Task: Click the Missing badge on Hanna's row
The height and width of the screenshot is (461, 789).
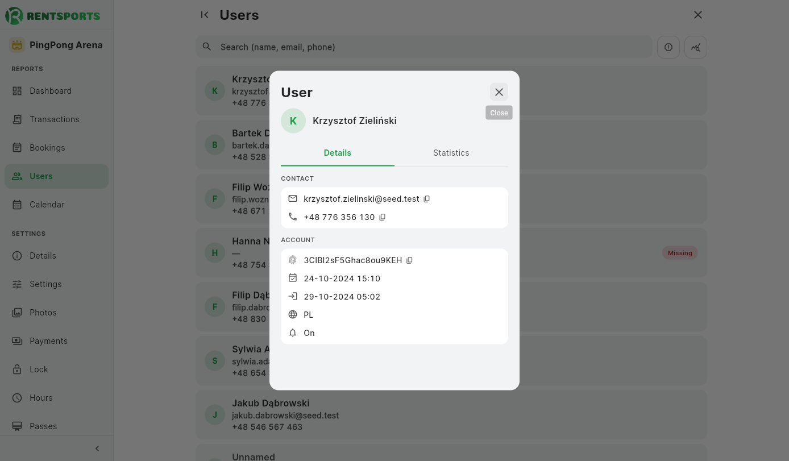Action: pyautogui.click(x=680, y=253)
